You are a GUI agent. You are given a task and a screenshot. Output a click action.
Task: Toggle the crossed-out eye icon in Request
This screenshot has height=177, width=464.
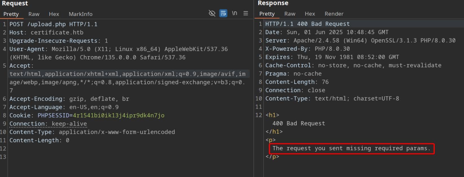click(x=212, y=13)
